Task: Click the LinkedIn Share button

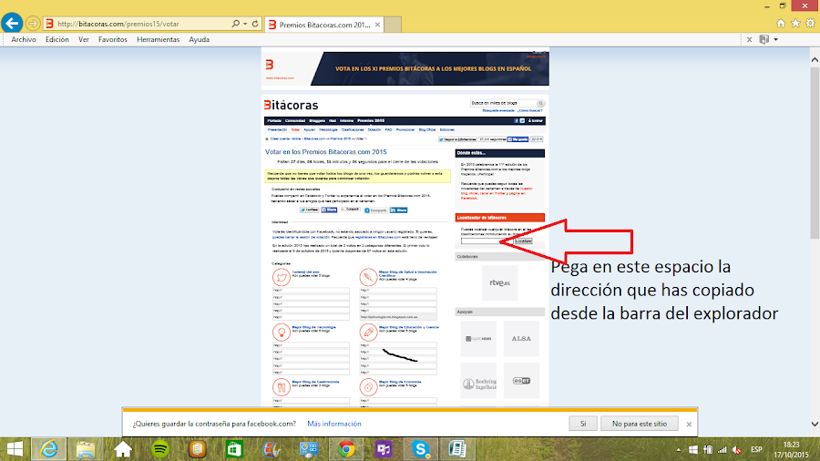Action: [x=398, y=210]
